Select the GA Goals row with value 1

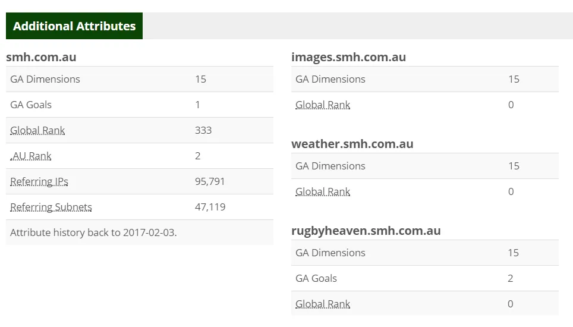tap(31, 105)
